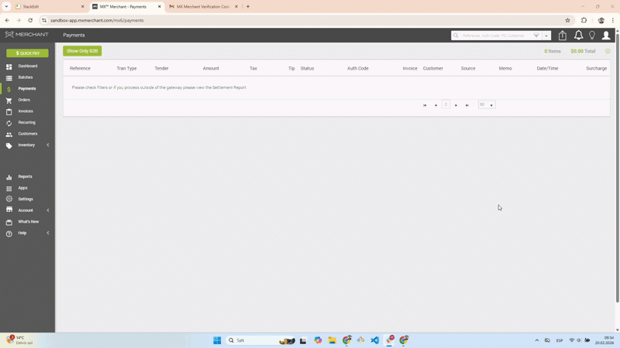The image size is (620, 348).
Task: Expand the Inventory submenu
Action: pyautogui.click(x=48, y=145)
